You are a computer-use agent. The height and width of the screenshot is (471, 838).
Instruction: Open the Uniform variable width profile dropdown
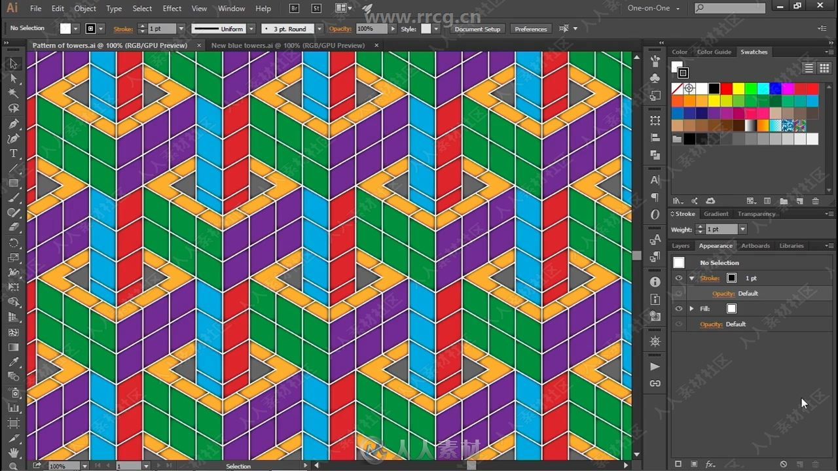(x=251, y=29)
